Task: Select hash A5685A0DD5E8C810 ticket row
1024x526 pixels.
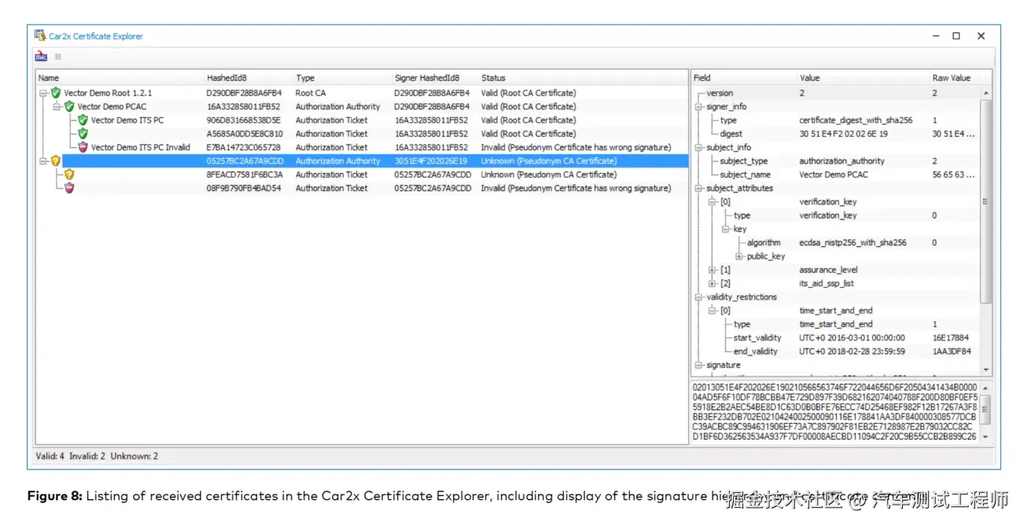Action: [x=362, y=134]
